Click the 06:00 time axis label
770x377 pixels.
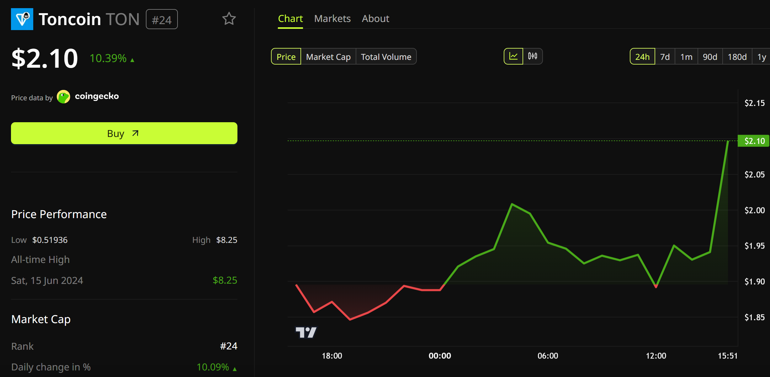tap(548, 356)
